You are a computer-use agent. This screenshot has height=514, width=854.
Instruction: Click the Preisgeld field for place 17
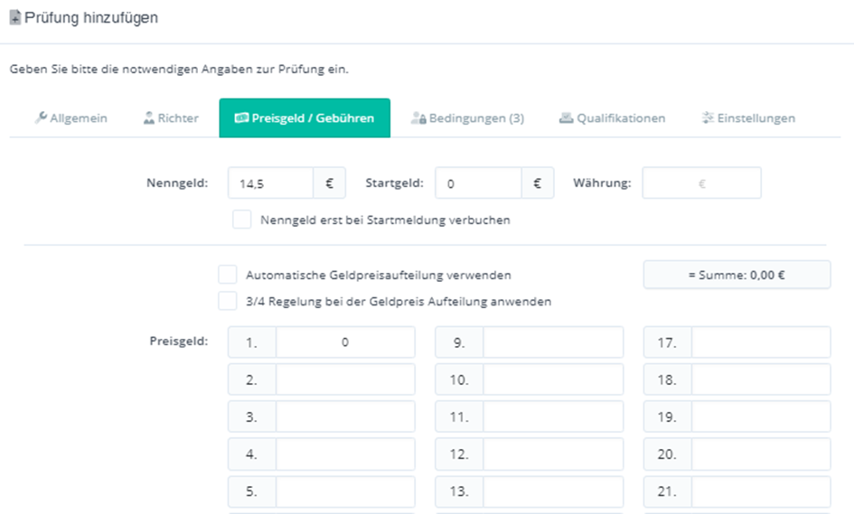coord(761,342)
